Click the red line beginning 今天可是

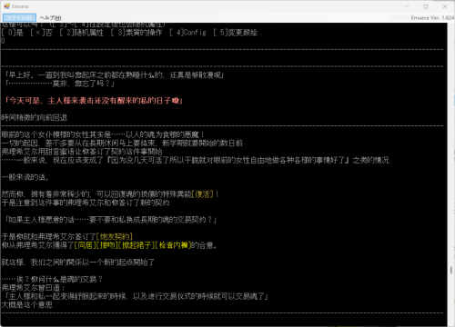[94, 101]
